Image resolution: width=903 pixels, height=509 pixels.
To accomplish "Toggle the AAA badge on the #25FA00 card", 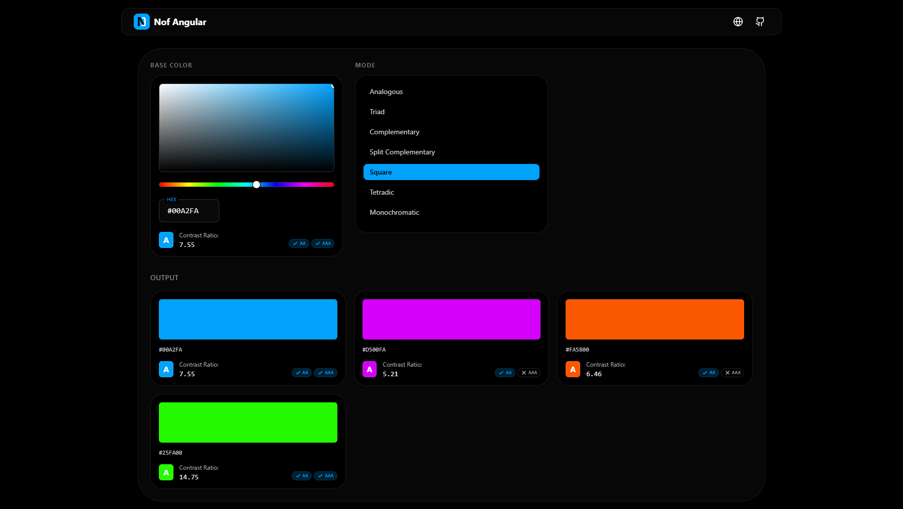I will [325, 475].
